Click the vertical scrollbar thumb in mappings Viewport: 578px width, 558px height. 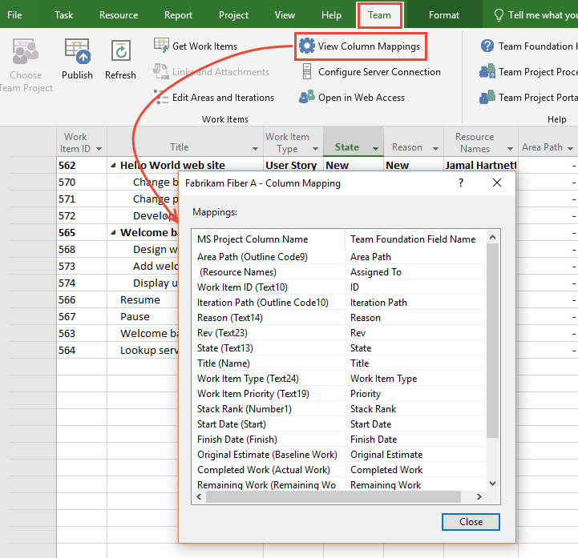492,340
